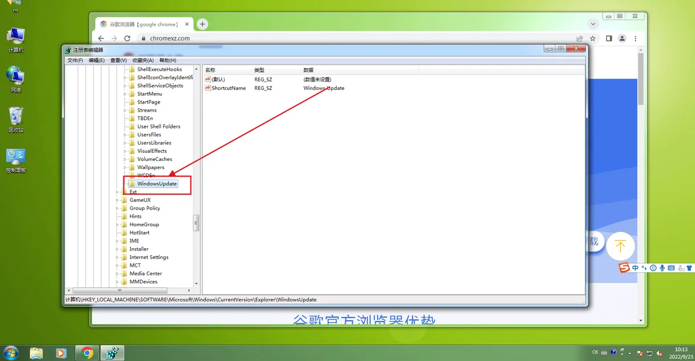This screenshot has width=695, height=361.
Task: Click the WindowsUpdate folder icon in tree
Action: (x=131, y=184)
